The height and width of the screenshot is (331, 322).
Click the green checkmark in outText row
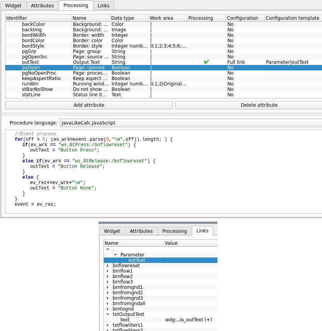coord(207,62)
